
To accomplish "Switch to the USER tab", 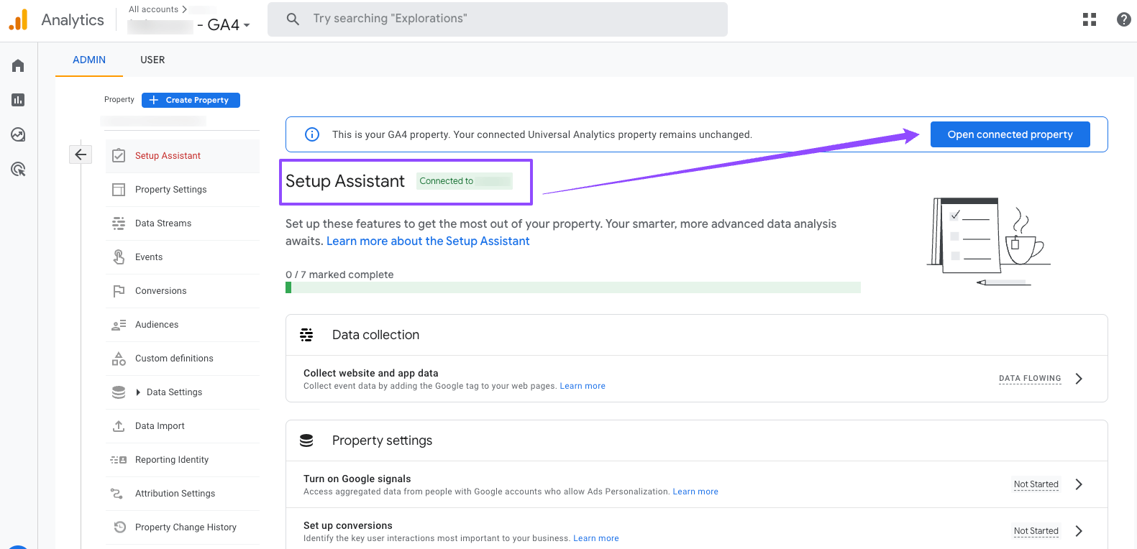I will [x=152, y=60].
